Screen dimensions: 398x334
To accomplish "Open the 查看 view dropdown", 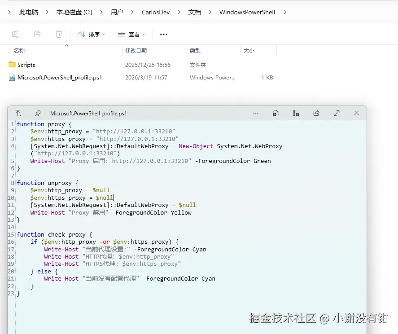I will pyautogui.click(x=131, y=34).
